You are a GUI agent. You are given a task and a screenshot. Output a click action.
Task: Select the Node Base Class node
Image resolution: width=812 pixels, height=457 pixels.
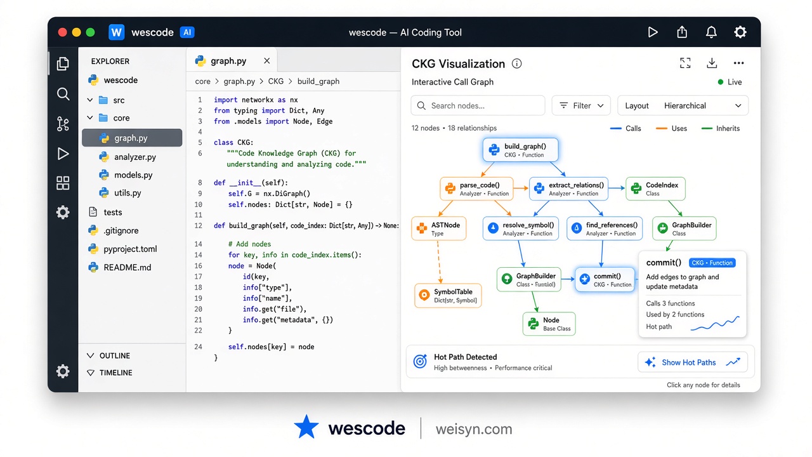click(x=549, y=324)
